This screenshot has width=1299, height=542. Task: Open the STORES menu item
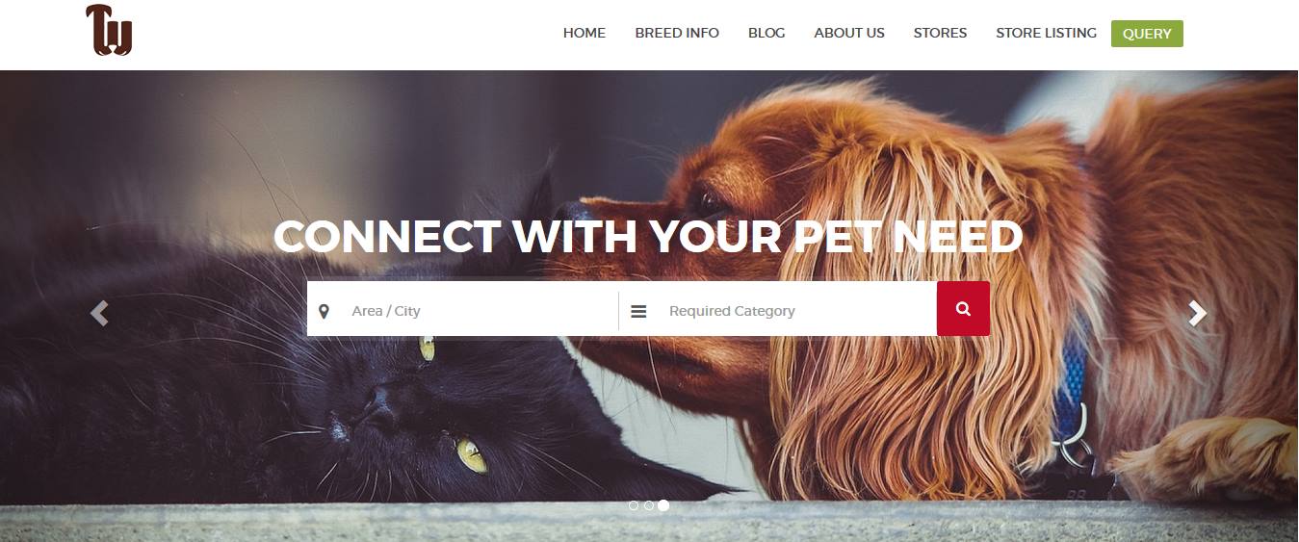click(x=940, y=33)
